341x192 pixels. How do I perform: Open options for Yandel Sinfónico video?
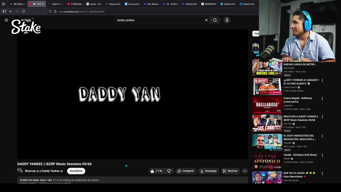click(x=322, y=155)
